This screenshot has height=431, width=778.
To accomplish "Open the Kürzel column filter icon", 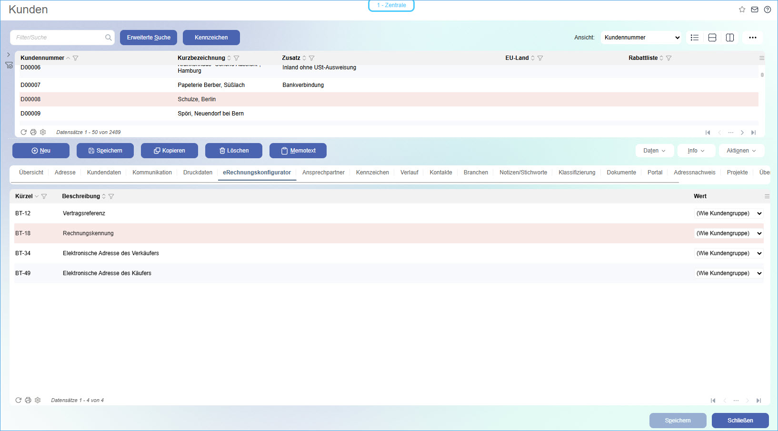I will click(44, 196).
